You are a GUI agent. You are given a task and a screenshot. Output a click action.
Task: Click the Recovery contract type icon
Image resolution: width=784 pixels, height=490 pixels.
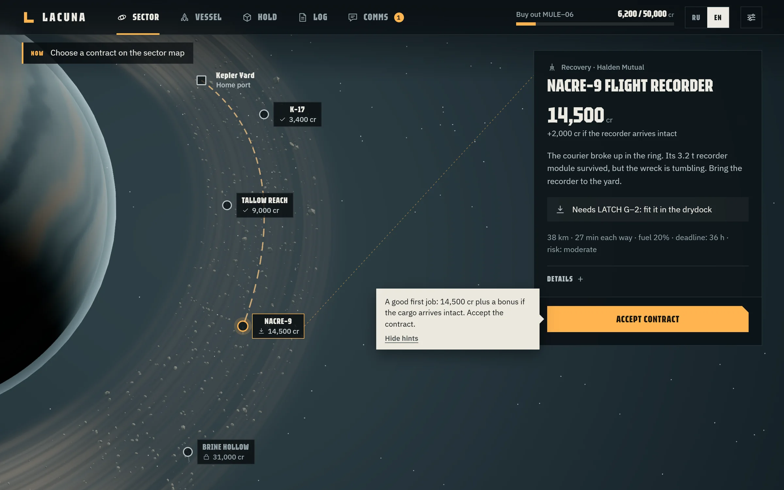552,67
